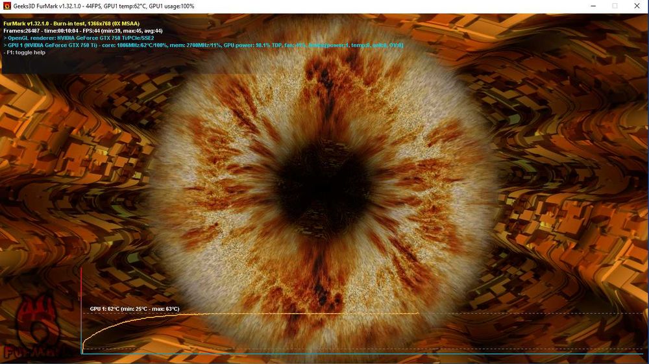
Task: Close the FurMark burn-in window
Action: pos(637,6)
